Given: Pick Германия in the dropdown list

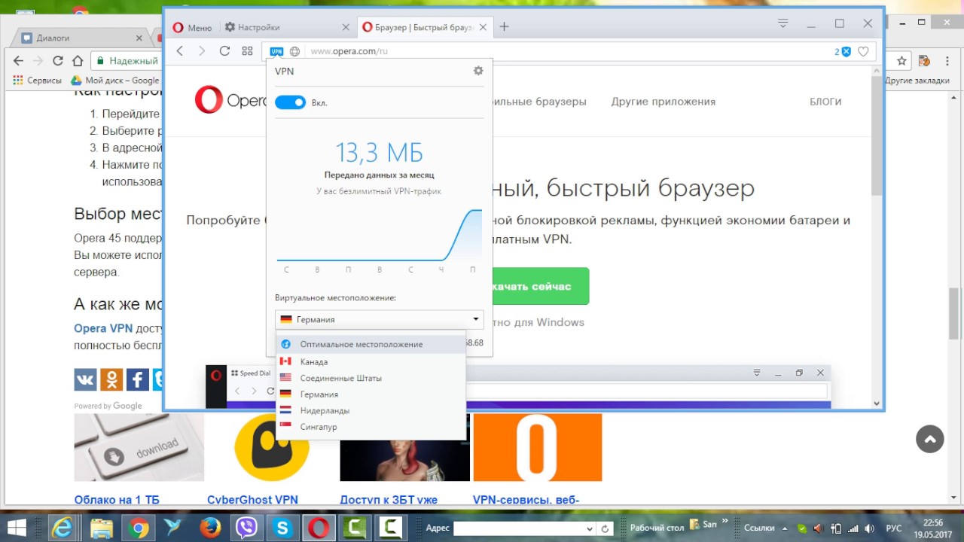Looking at the screenshot, I should 371,394.
